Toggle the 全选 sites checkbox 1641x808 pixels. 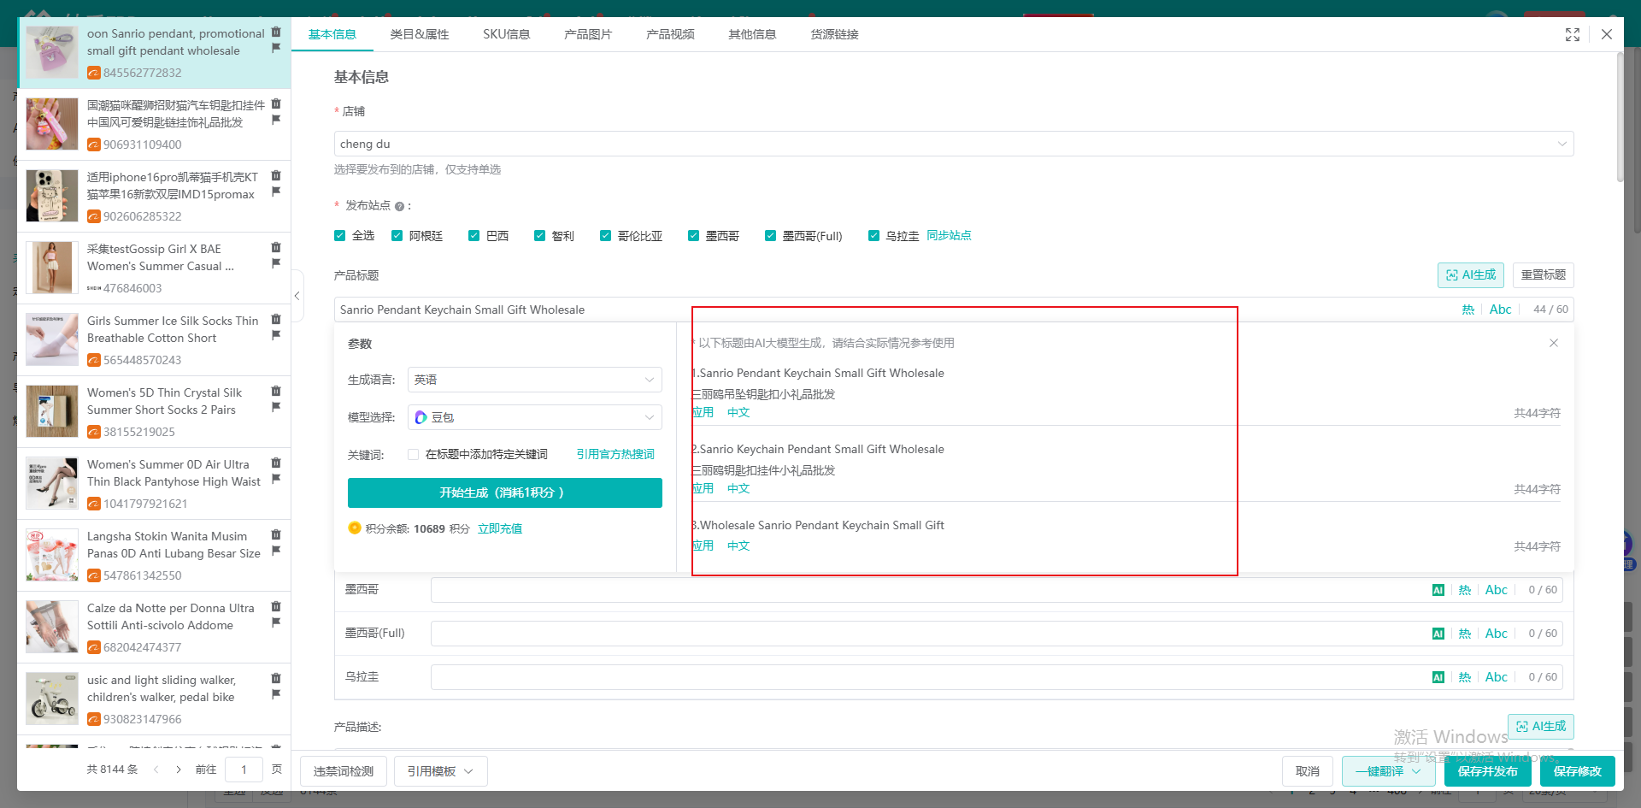pyautogui.click(x=340, y=236)
